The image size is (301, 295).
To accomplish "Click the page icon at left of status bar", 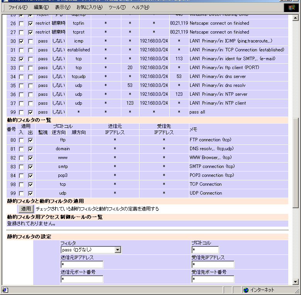I will click(x=5, y=290).
